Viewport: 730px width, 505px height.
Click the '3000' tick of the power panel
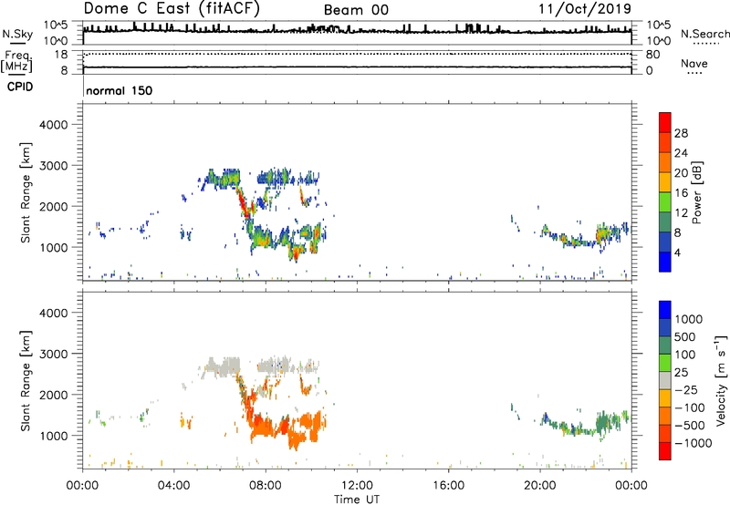(53, 166)
